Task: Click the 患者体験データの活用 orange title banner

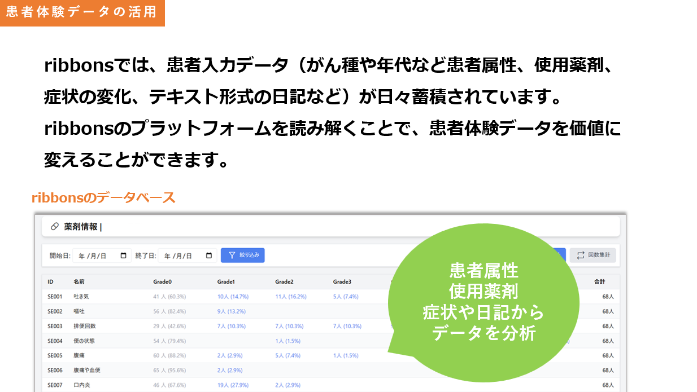Action: click(x=82, y=12)
